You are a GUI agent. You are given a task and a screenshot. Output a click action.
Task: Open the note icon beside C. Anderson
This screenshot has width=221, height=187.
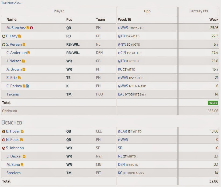(x=29, y=53)
